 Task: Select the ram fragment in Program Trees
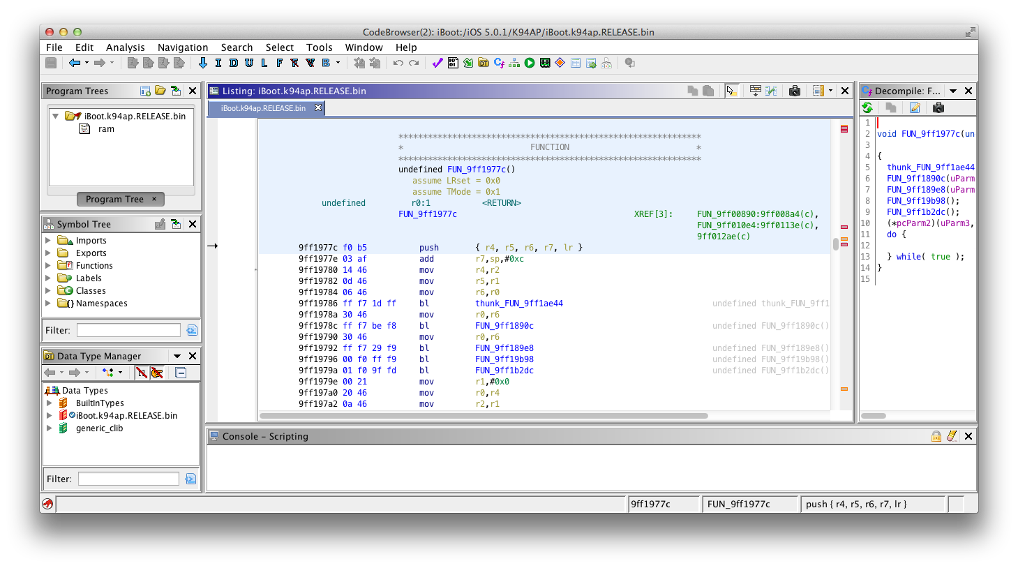[x=106, y=129]
